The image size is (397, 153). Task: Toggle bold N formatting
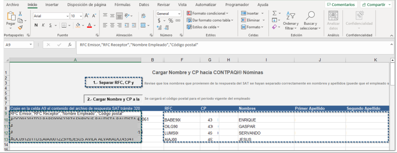point(36,25)
